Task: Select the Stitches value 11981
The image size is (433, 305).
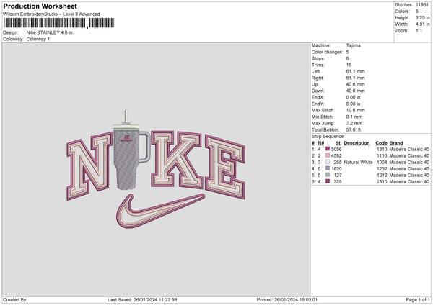Action: pos(423,5)
